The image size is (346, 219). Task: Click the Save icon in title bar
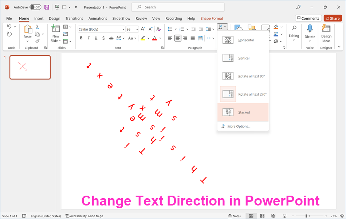tap(47, 7)
